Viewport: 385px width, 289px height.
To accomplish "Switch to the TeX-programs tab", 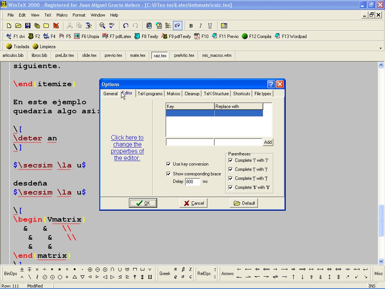I will coord(150,94).
